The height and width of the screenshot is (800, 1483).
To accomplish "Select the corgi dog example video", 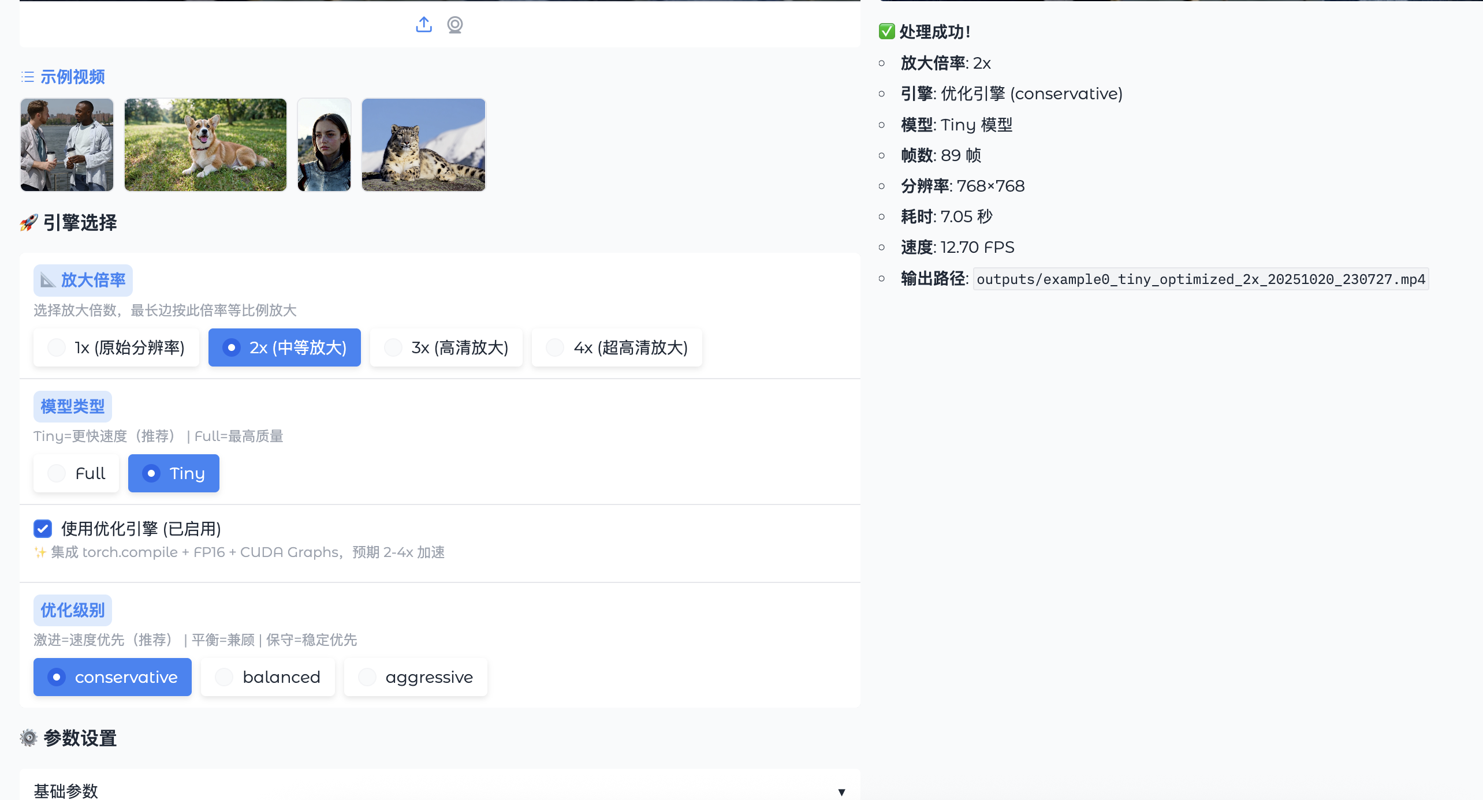I will coord(205,144).
